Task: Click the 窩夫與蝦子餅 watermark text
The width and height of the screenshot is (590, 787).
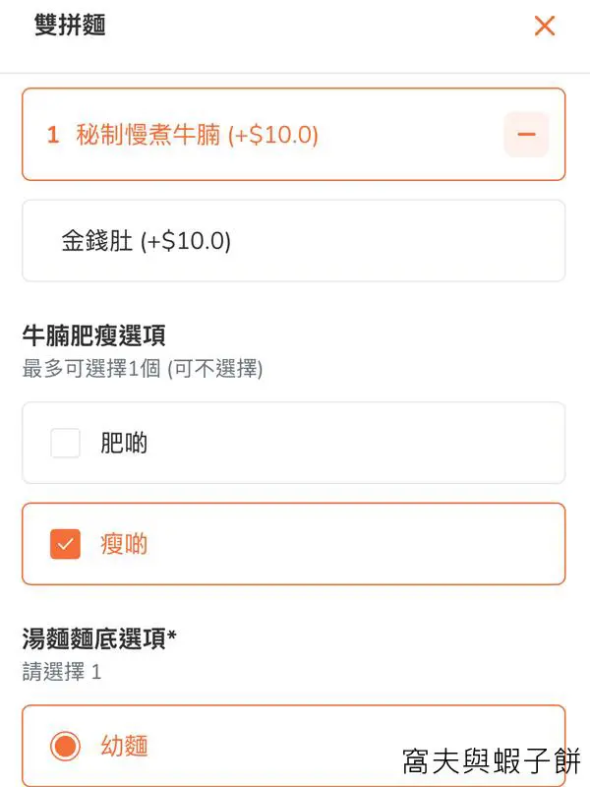Action: tap(492, 760)
